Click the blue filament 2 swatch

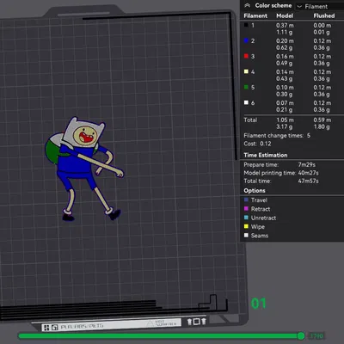pyautogui.click(x=246, y=40)
